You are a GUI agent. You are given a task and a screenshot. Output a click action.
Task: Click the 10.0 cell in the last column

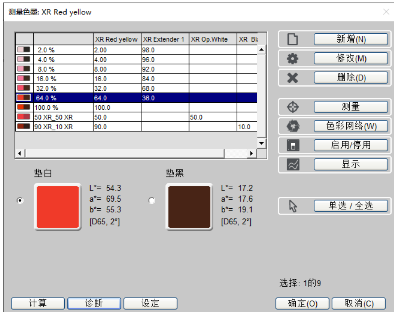pos(247,127)
